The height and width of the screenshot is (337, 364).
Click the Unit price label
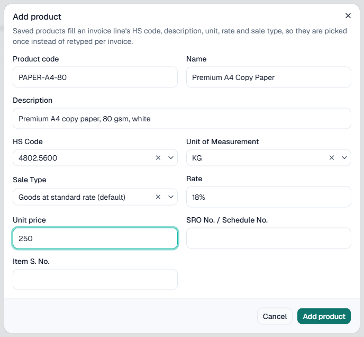(29, 220)
